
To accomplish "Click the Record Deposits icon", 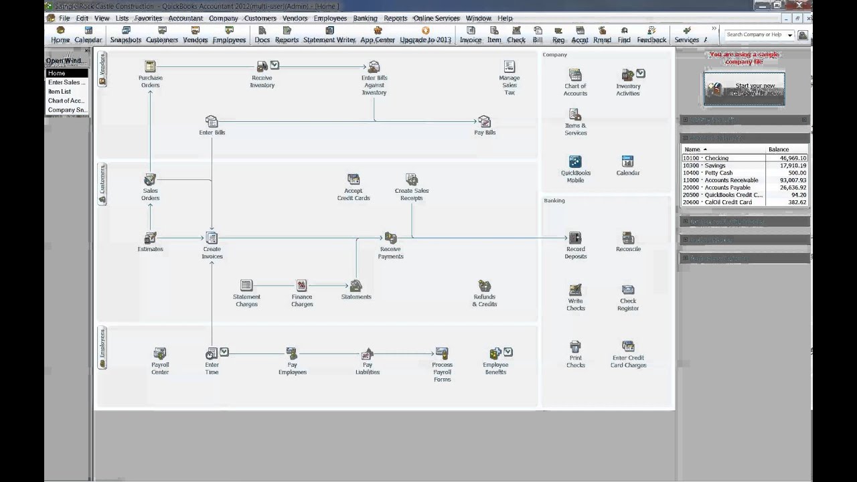I will pos(575,238).
